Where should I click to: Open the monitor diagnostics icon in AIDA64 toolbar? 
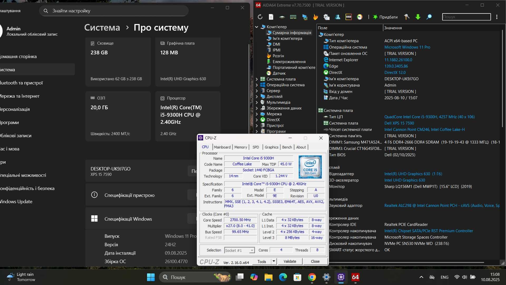[305, 17]
